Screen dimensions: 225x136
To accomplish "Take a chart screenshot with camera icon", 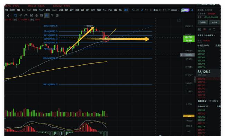I will coord(138,10).
